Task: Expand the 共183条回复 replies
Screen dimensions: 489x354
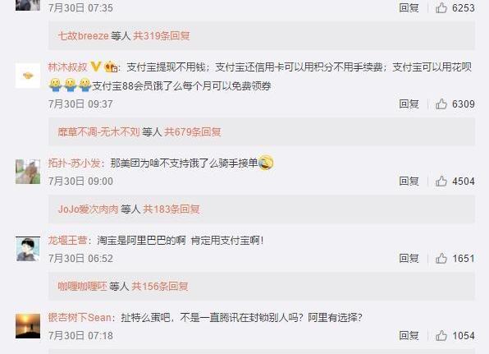Action: coord(171,209)
